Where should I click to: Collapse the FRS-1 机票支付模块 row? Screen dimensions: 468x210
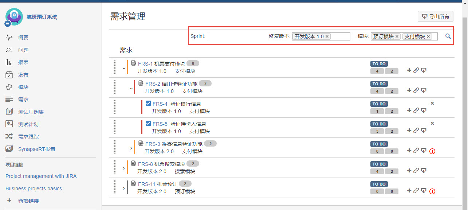pyautogui.click(x=124, y=68)
